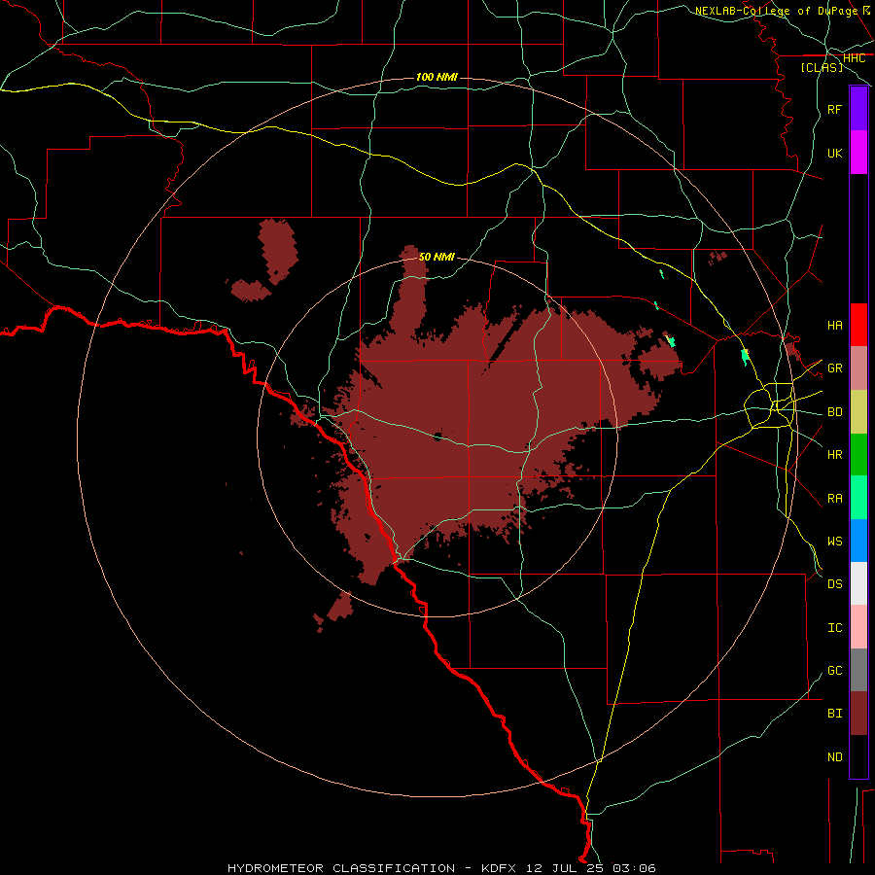Click the 50 NMI range ring label
The image size is (875, 875).
pos(437,257)
